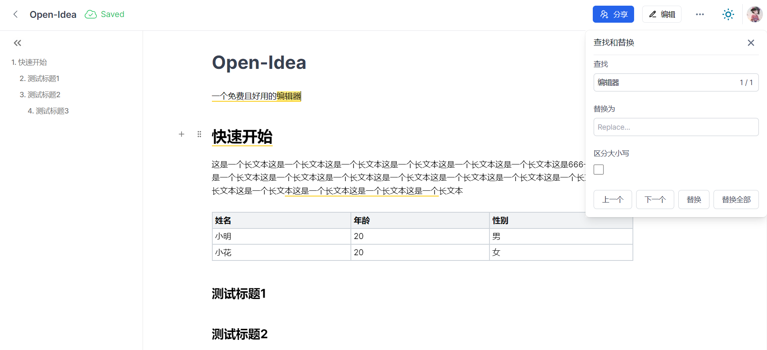
Task: Focus the 查找 search input field
Action: coord(676,83)
